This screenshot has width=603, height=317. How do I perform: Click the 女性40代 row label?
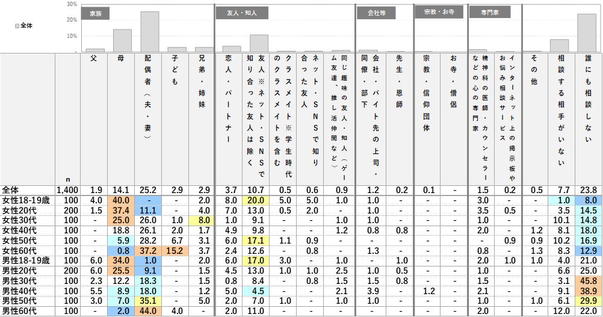coord(19,230)
